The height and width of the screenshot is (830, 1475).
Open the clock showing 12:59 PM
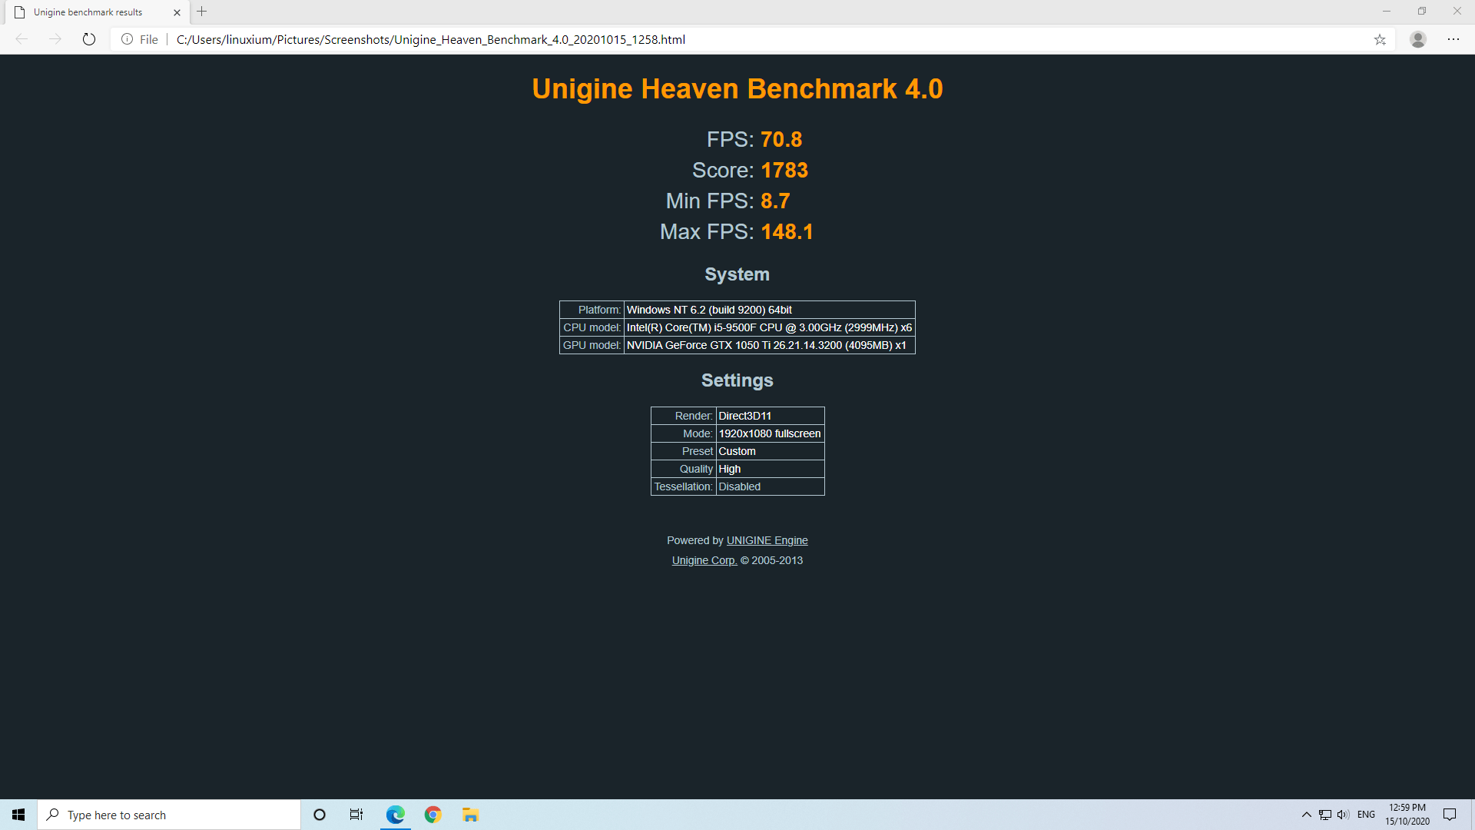tap(1407, 815)
